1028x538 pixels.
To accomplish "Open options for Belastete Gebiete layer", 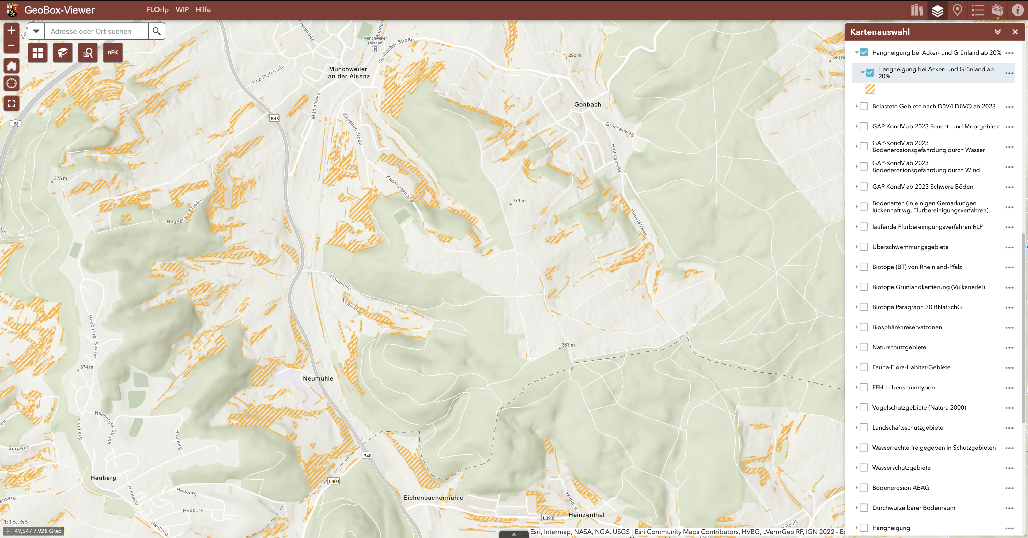I will pos(1009,107).
